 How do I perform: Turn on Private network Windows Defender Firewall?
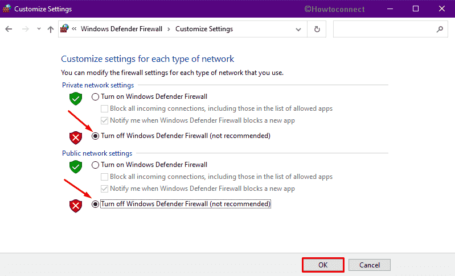click(95, 97)
